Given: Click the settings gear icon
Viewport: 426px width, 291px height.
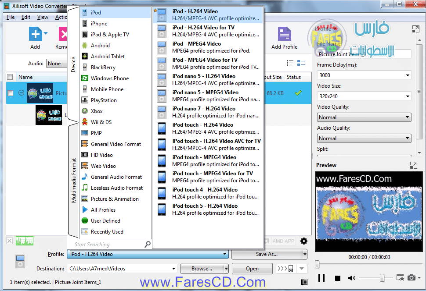Looking at the screenshot, I should (304, 241).
